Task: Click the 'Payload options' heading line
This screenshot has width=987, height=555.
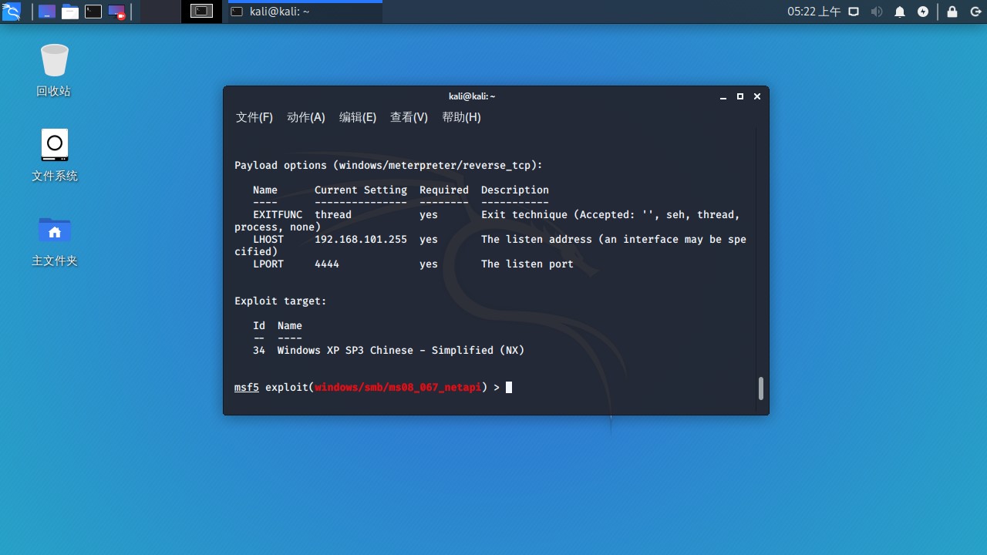Action: pos(389,165)
